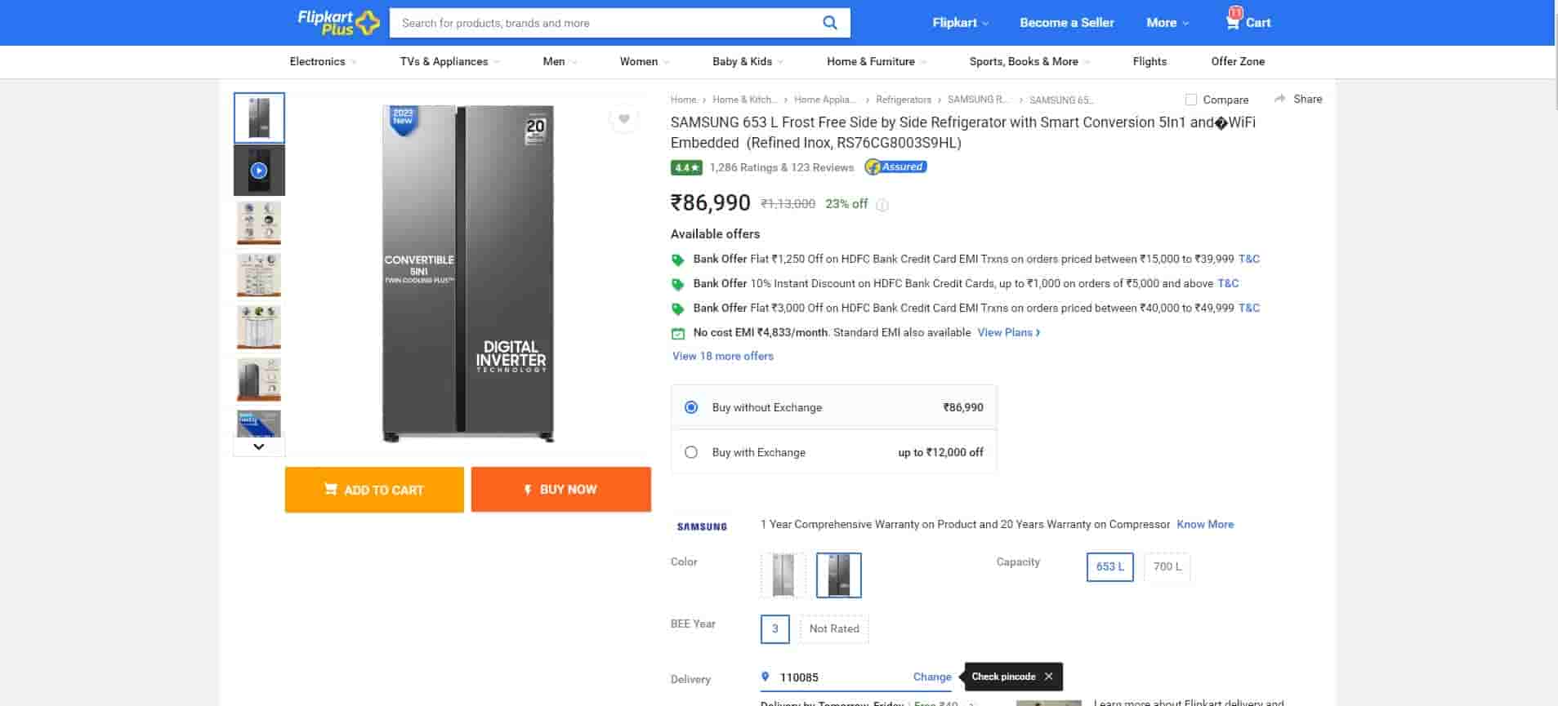Select Buy without Exchange option
This screenshot has width=1558, height=706.
[691, 407]
